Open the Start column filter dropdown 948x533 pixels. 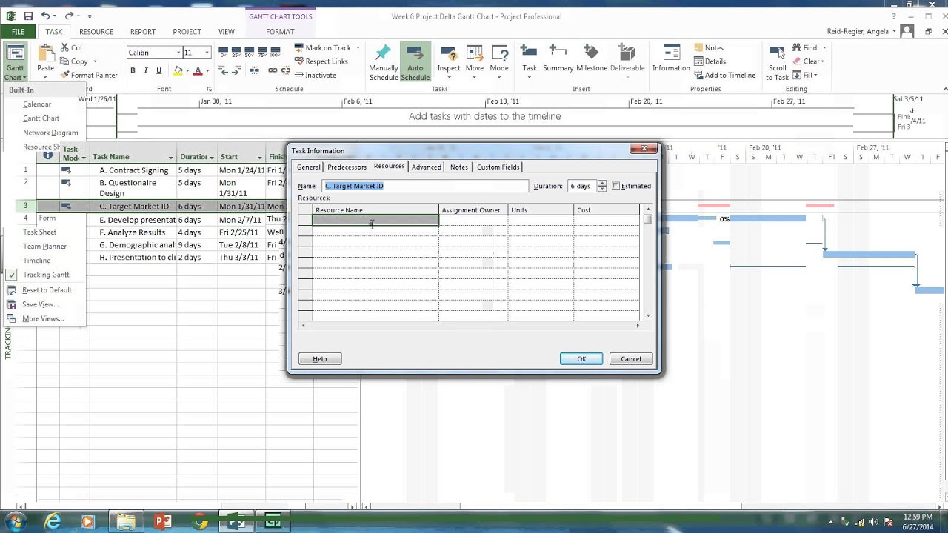[260, 158]
